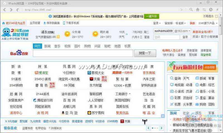This screenshot has height=133, width=223.
Task: Click the browser home icon in toolbar
Action: click(x=198, y=9)
